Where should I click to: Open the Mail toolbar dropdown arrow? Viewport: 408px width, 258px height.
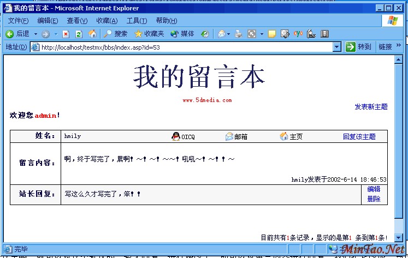pyautogui.click(x=228, y=34)
